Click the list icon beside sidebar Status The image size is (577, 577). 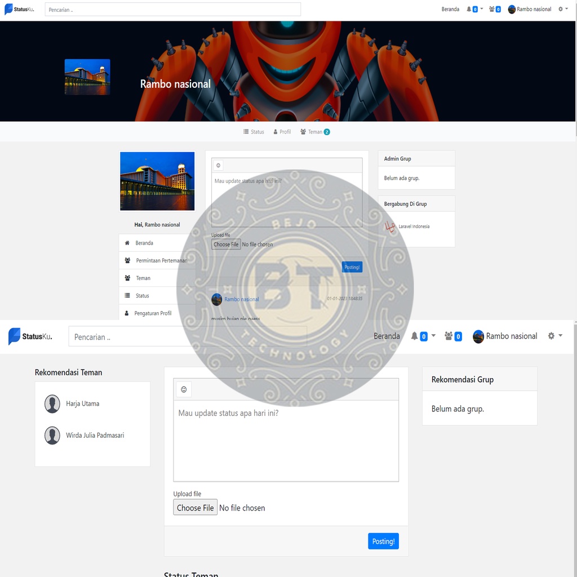pyautogui.click(x=127, y=295)
